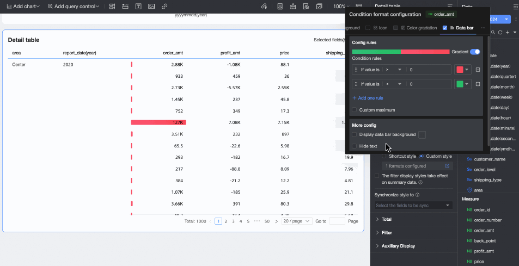Open the red color picker swatch
The height and width of the screenshot is (266, 519).
pyautogui.click(x=463, y=70)
